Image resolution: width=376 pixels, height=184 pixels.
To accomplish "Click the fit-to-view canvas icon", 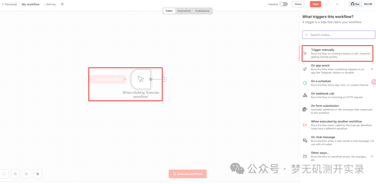I will (4, 174).
